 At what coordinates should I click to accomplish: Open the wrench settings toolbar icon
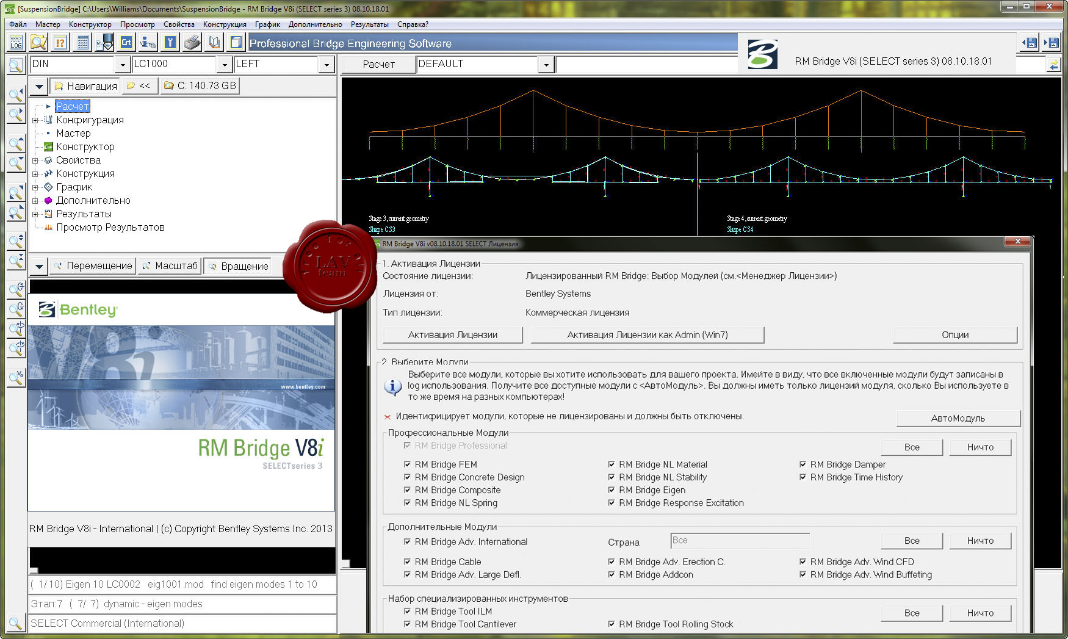(x=170, y=42)
